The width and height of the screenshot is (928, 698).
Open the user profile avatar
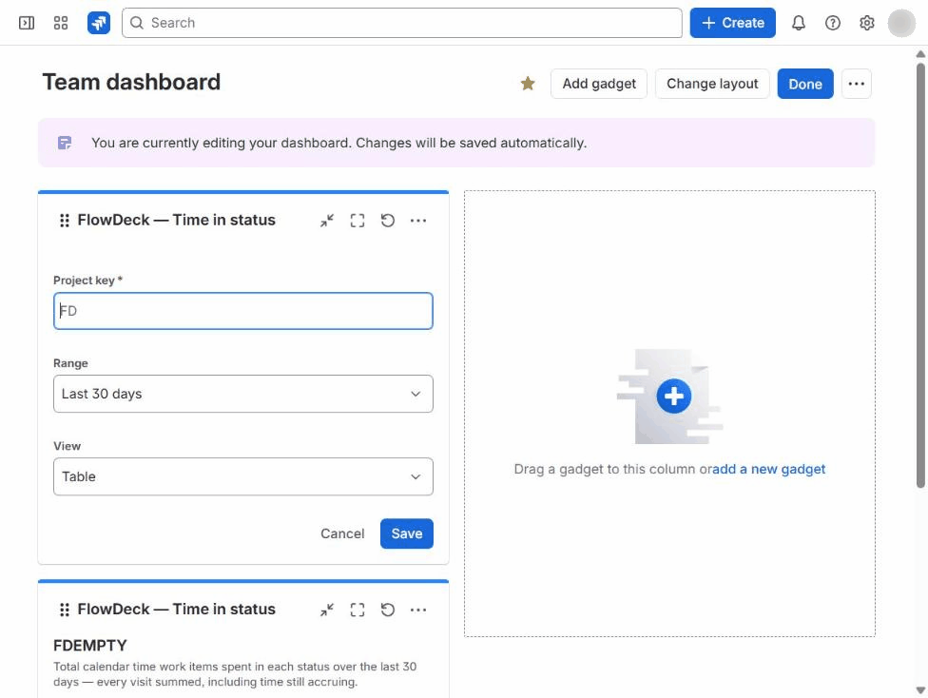901,23
